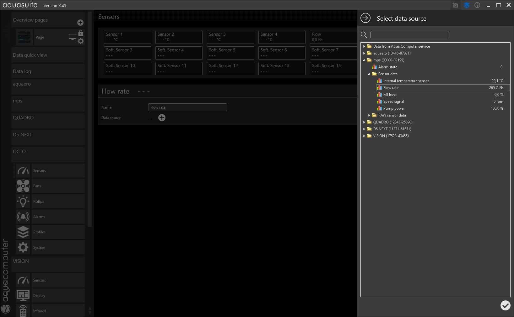This screenshot has width=514, height=317.
Task: Add a new overview page
Action: (x=80, y=23)
